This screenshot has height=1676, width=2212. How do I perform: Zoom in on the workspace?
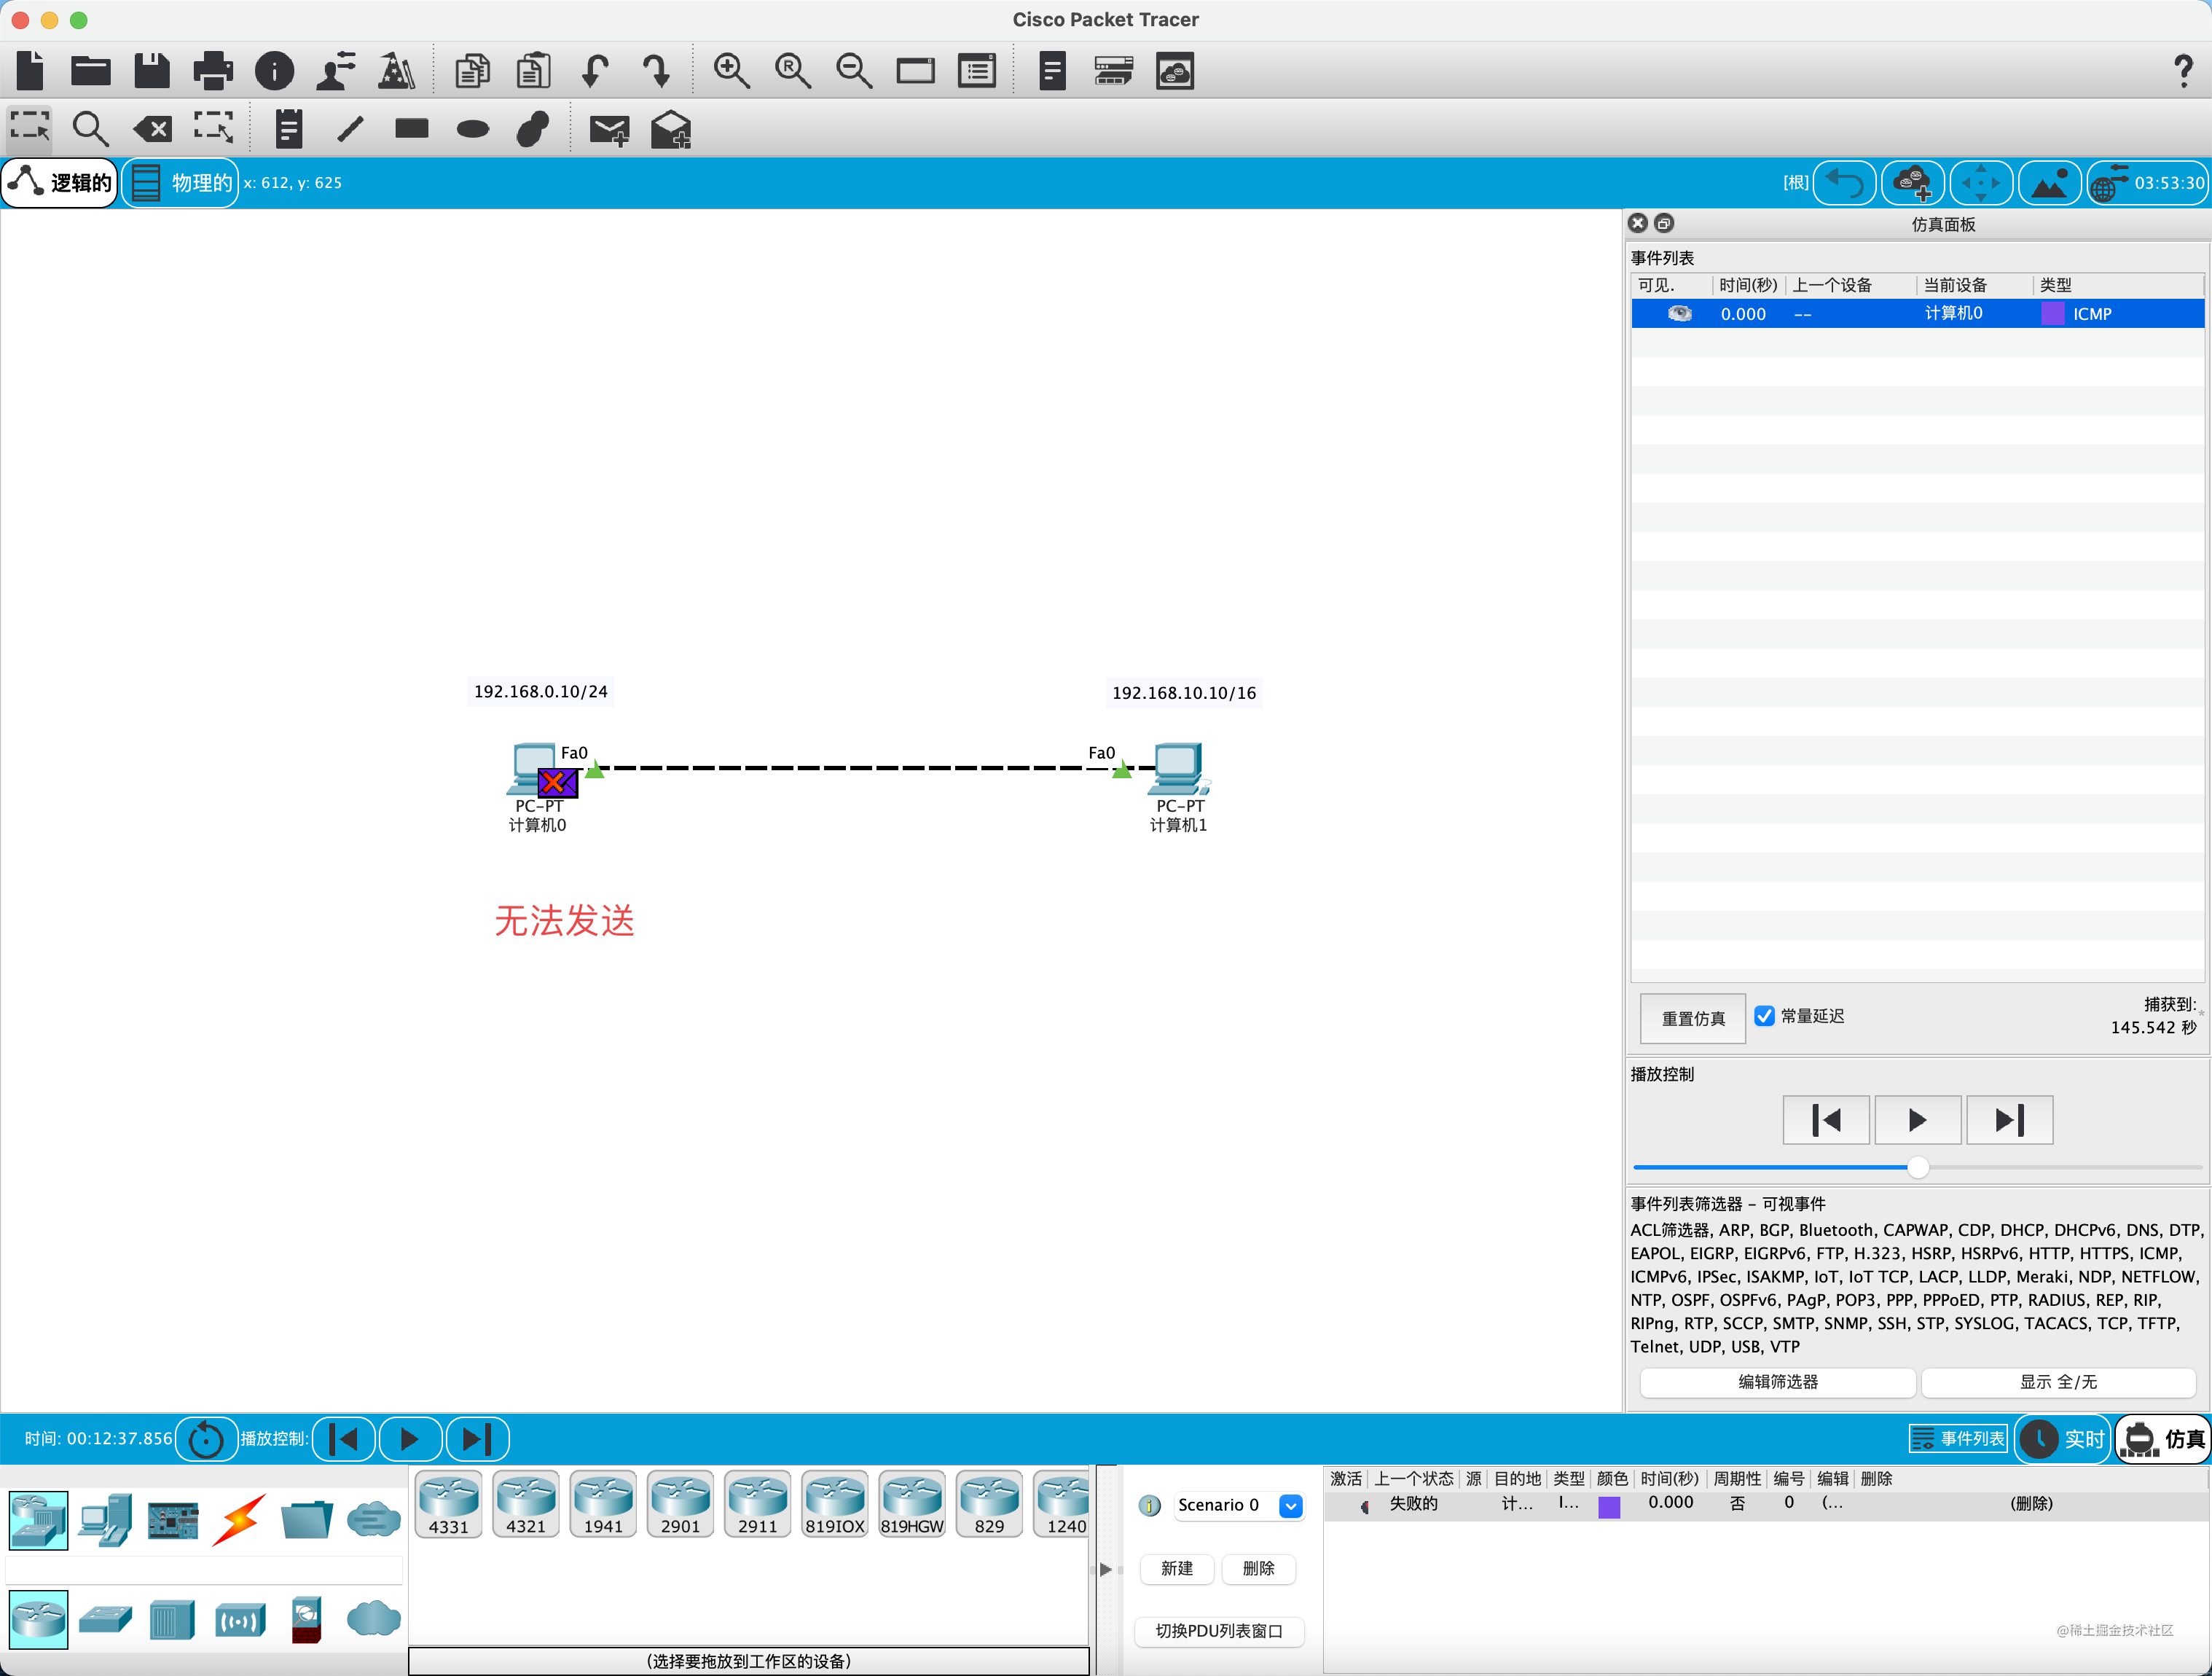click(731, 71)
